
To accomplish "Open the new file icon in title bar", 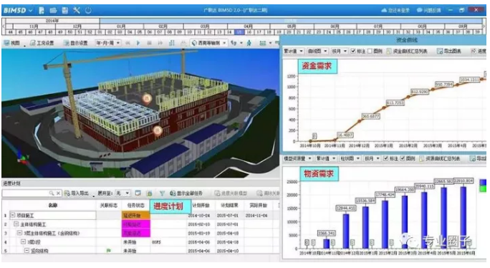I will pyautogui.click(x=42, y=10).
